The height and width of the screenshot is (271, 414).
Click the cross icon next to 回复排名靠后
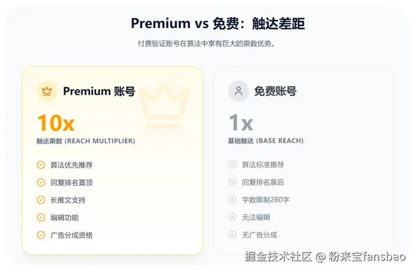(232, 182)
